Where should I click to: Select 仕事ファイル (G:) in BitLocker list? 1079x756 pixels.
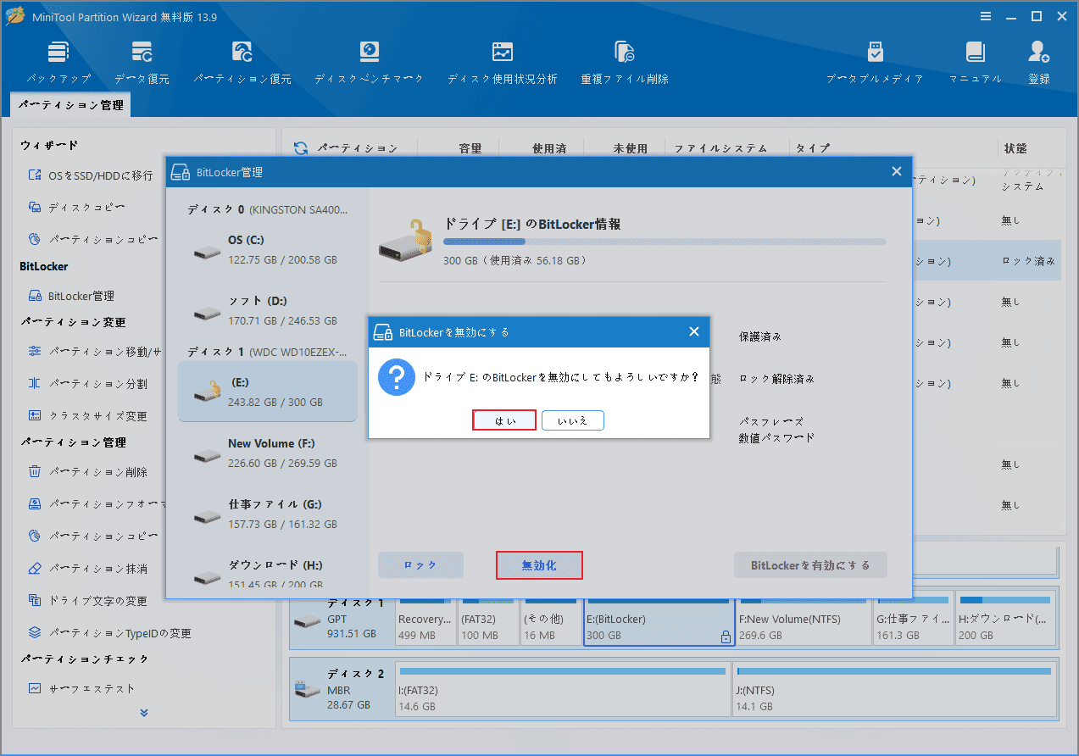267,514
